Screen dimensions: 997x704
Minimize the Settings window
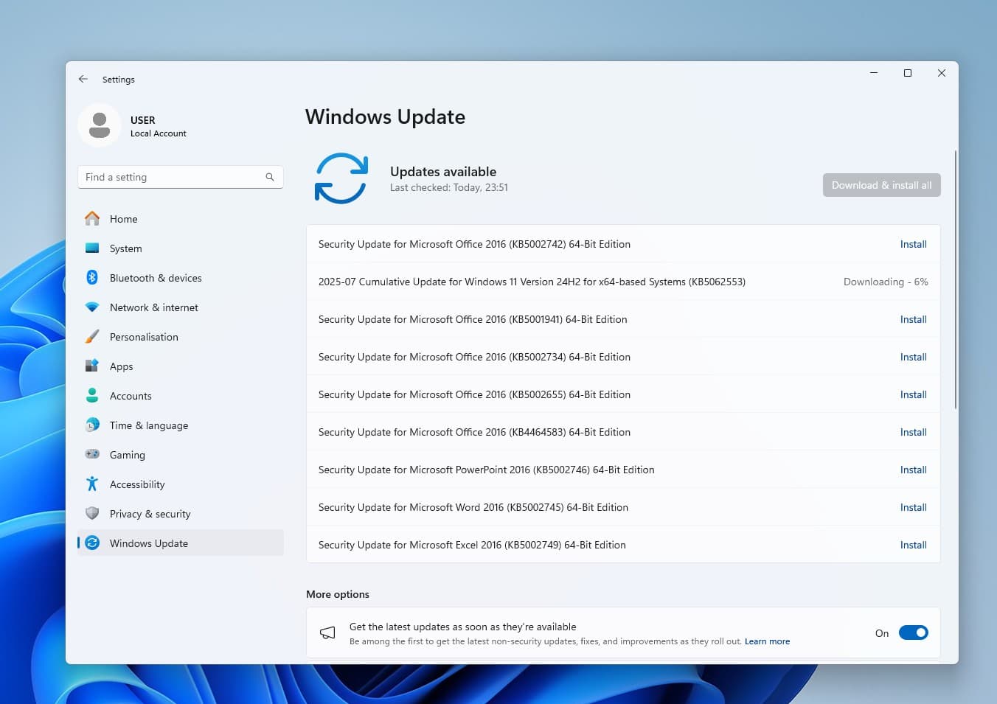click(x=874, y=73)
